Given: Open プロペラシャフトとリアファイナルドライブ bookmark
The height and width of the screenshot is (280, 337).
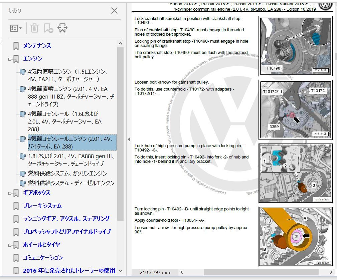Looking at the screenshot, I should (x=67, y=231).
